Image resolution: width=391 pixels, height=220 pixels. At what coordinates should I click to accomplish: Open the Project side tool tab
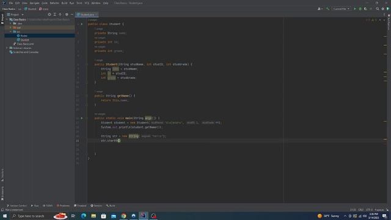[2, 19]
